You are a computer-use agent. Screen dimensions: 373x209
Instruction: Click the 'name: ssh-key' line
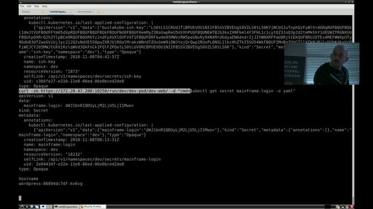[40, 62]
